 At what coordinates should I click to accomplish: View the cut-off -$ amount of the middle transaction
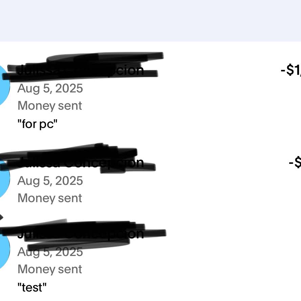coord(295,163)
